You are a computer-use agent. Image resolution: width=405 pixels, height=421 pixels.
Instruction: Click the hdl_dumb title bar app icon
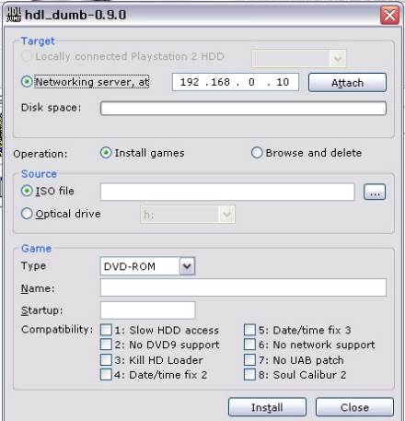point(14,15)
